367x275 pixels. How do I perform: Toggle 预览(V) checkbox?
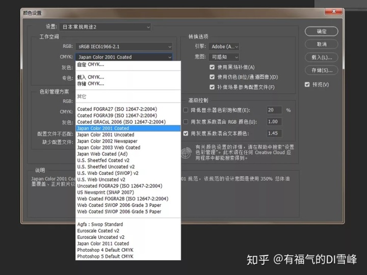[307, 85]
